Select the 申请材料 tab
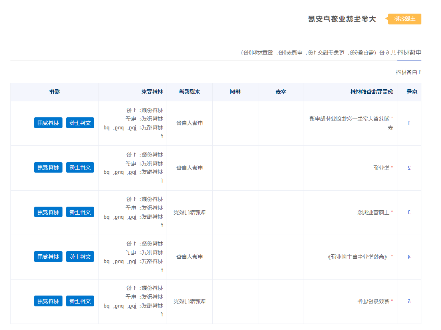Viewport: 441px width, 330px height. [x=409, y=52]
